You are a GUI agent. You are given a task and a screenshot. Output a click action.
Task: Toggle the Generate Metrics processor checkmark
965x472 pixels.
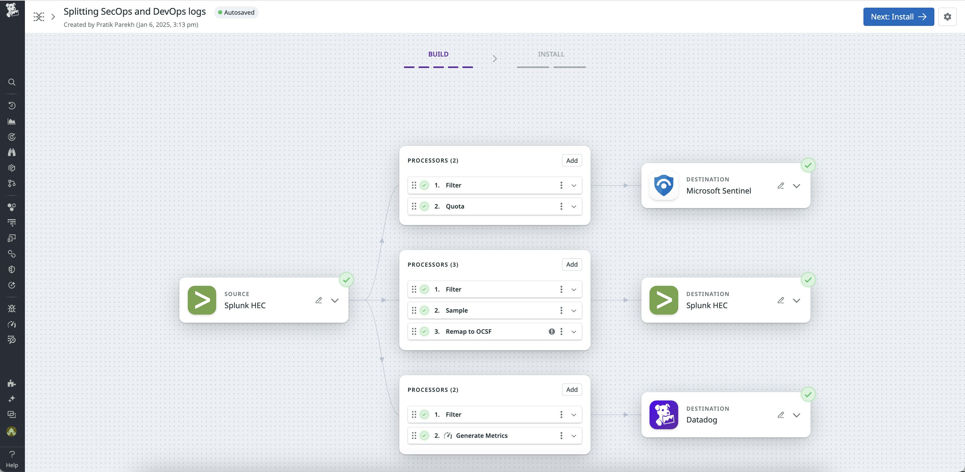coord(424,436)
